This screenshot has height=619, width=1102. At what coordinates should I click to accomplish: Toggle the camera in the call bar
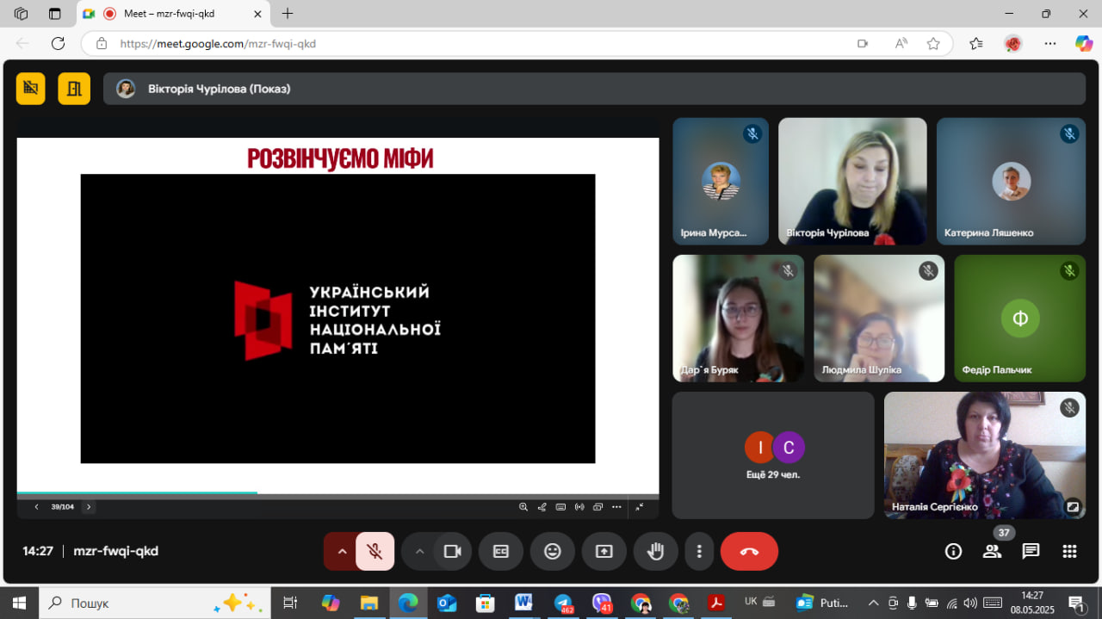[x=452, y=551]
